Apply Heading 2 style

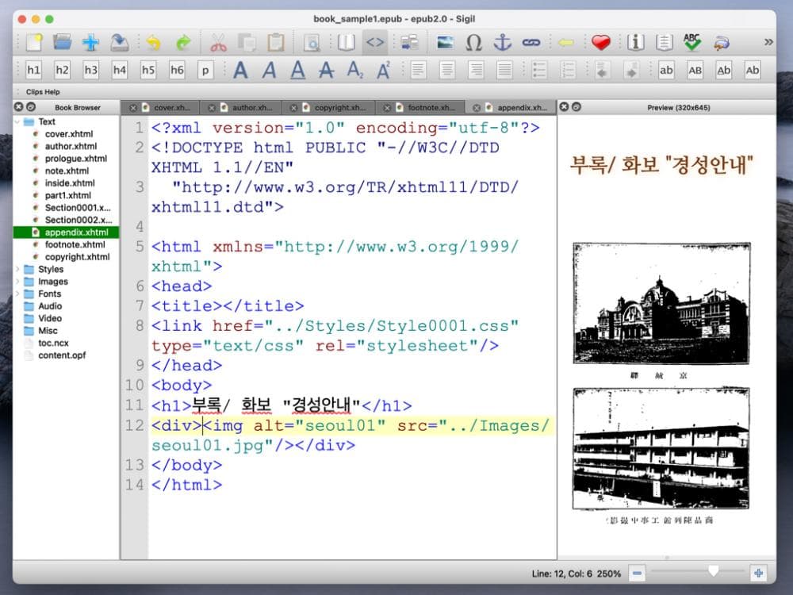coord(62,70)
